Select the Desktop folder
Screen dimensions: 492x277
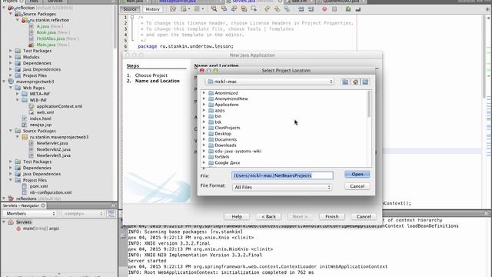223,133
